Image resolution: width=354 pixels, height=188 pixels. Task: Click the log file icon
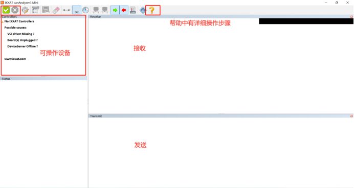click(x=133, y=10)
